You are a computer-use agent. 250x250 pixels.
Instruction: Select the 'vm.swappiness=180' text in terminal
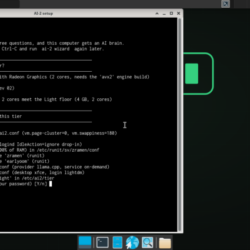tap(94, 133)
